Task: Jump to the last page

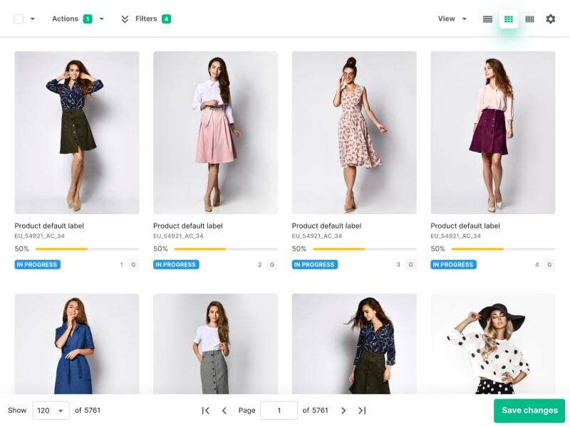Action: [x=362, y=411]
